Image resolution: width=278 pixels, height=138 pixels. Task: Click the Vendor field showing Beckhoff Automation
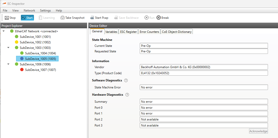point(204,67)
